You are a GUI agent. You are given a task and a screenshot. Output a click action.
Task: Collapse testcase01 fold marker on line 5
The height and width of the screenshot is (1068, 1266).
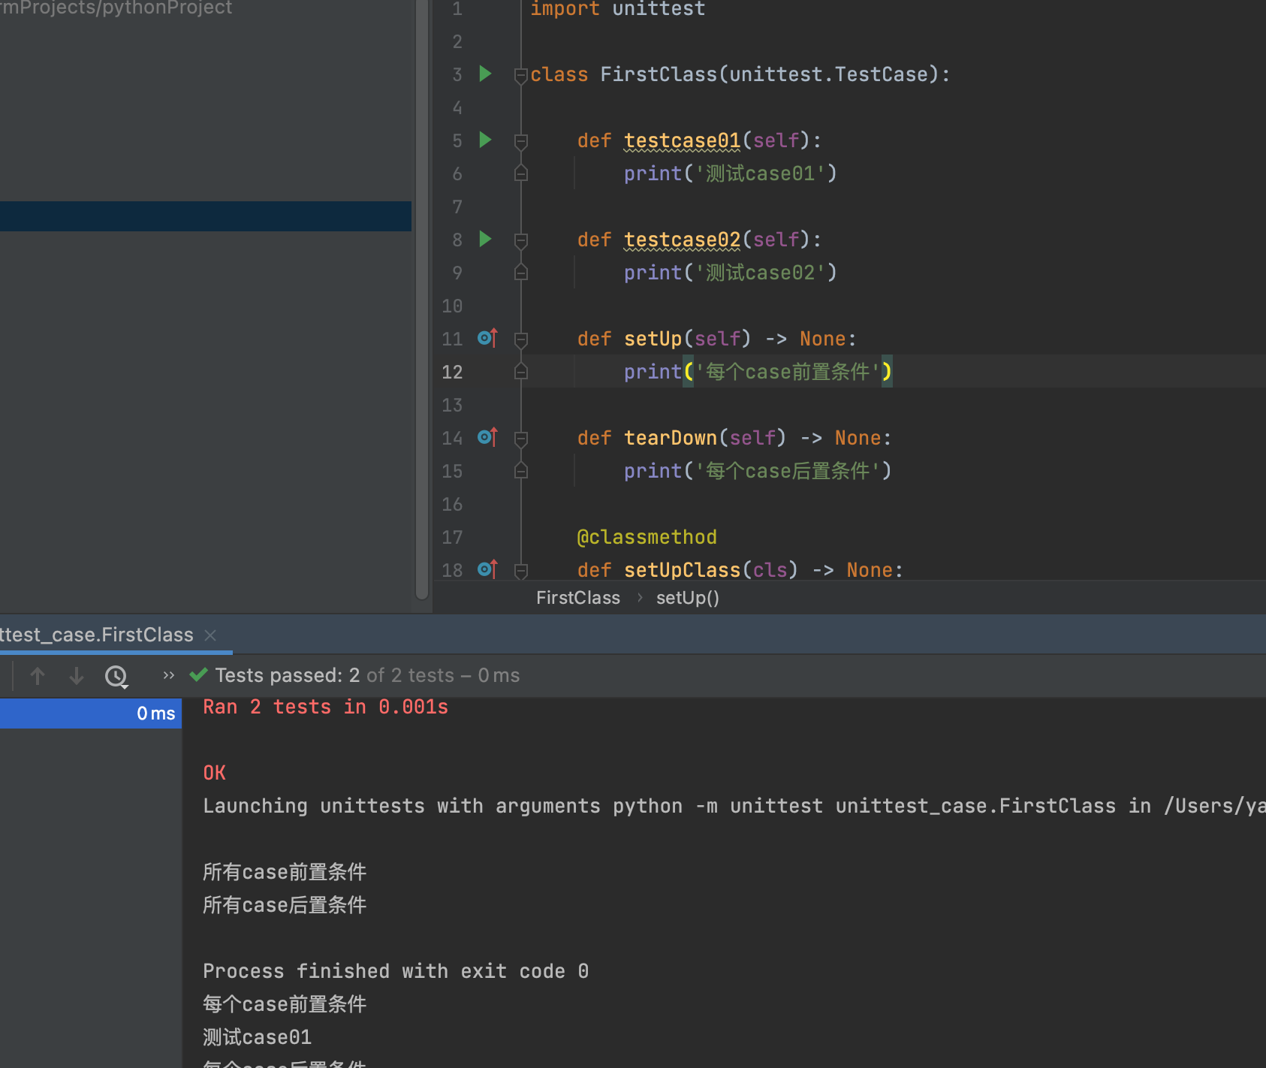point(520,141)
